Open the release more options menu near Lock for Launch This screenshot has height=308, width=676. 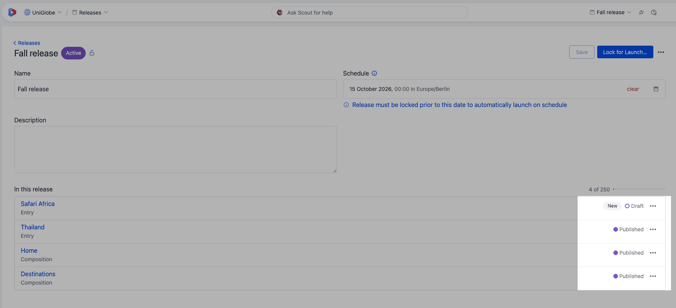[x=661, y=52]
